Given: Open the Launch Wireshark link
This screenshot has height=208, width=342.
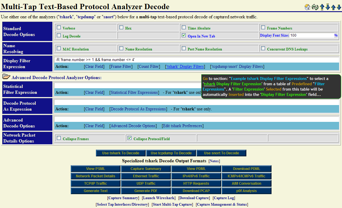Looking at the screenshot, I should pos(159,198).
